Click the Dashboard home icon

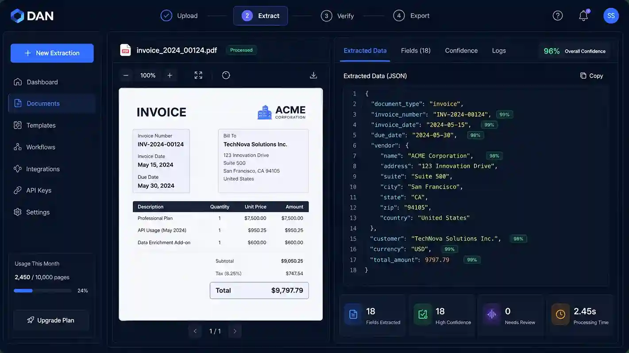(18, 82)
